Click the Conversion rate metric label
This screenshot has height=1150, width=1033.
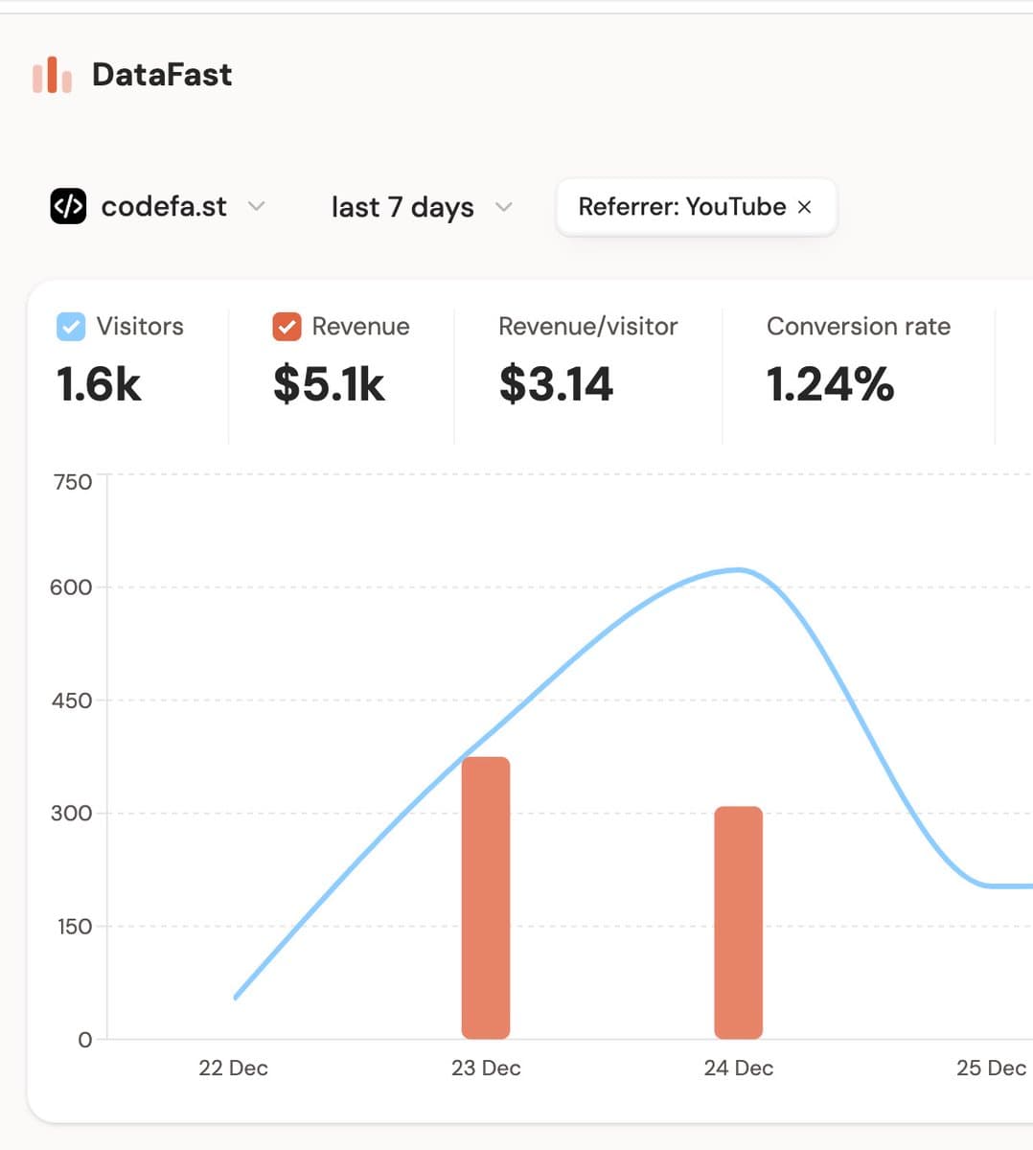click(859, 327)
